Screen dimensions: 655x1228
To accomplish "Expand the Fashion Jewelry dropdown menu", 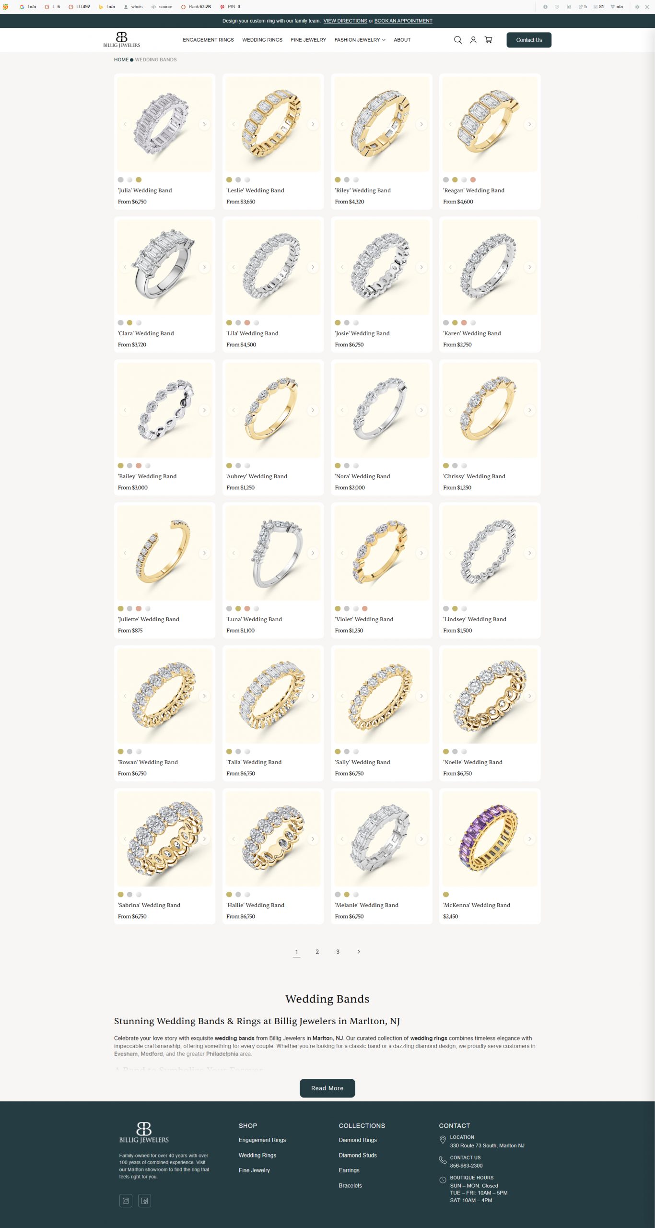I will tap(360, 40).
